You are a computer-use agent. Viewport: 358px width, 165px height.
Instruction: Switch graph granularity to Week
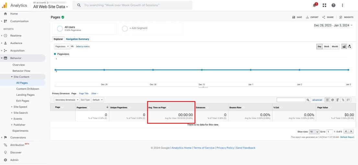click(x=327, y=47)
